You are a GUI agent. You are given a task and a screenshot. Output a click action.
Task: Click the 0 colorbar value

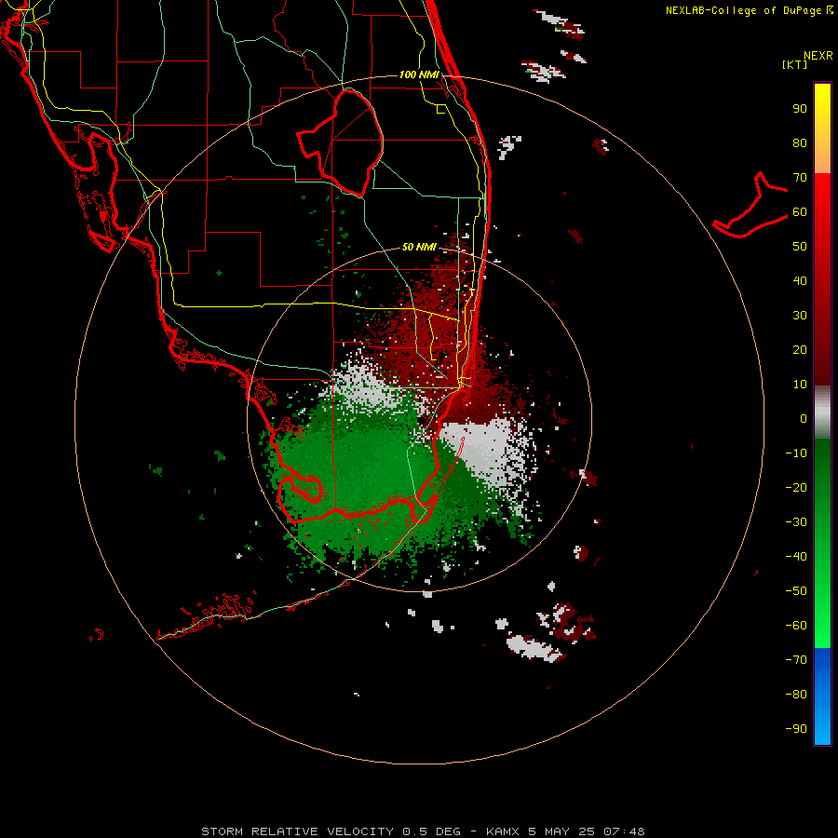[x=804, y=418]
